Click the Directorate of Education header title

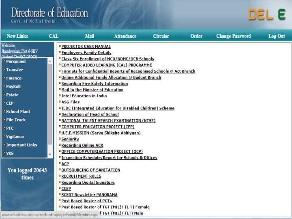(x=49, y=13)
